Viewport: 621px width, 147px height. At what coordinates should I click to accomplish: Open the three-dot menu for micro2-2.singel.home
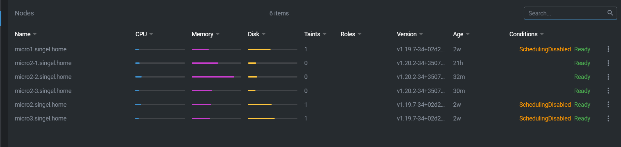pos(608,77)
